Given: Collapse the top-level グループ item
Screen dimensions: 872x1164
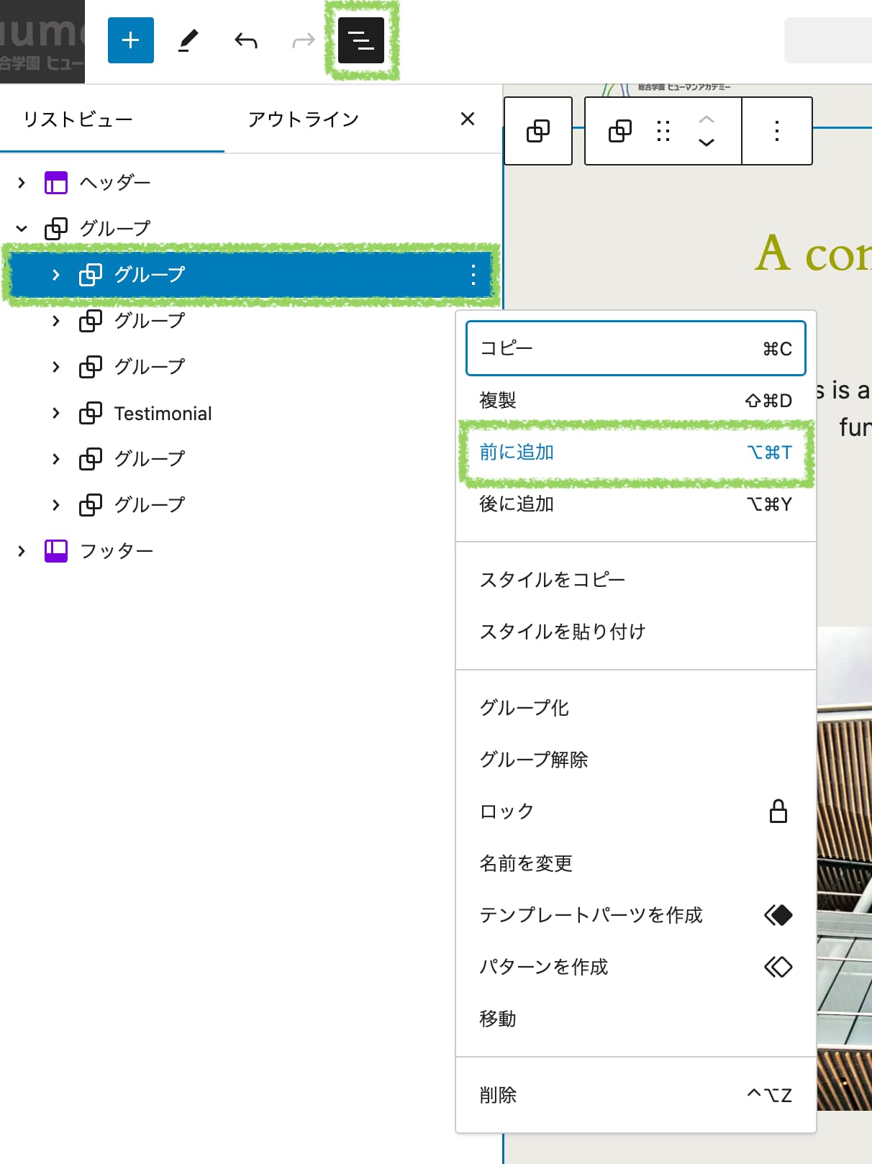Looking at the screenshot, I should pos(22,229).
